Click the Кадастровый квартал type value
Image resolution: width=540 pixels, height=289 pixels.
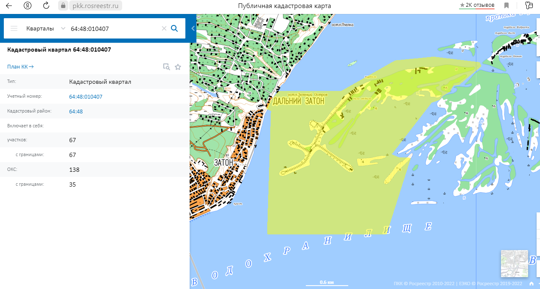(100, 82)
